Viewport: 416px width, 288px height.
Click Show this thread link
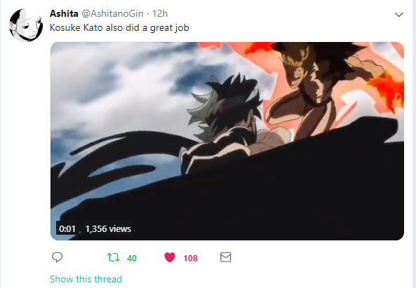86,279
